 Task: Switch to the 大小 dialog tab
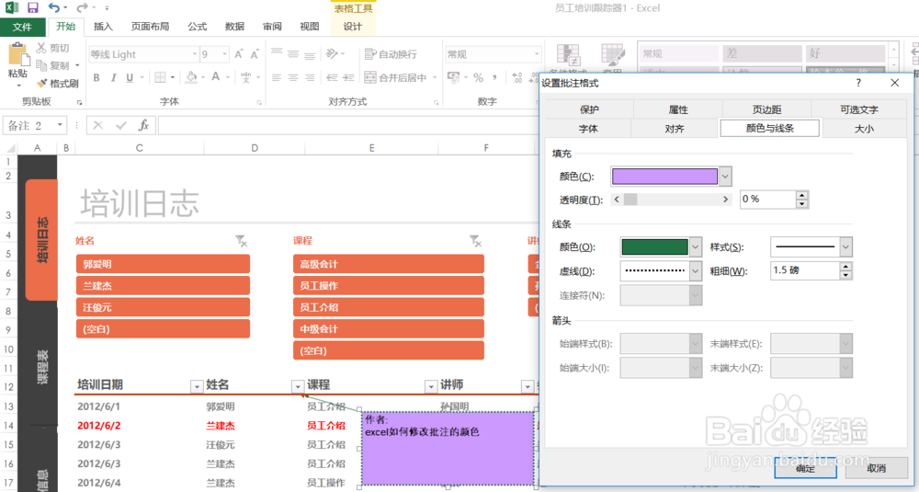point(864,129)
